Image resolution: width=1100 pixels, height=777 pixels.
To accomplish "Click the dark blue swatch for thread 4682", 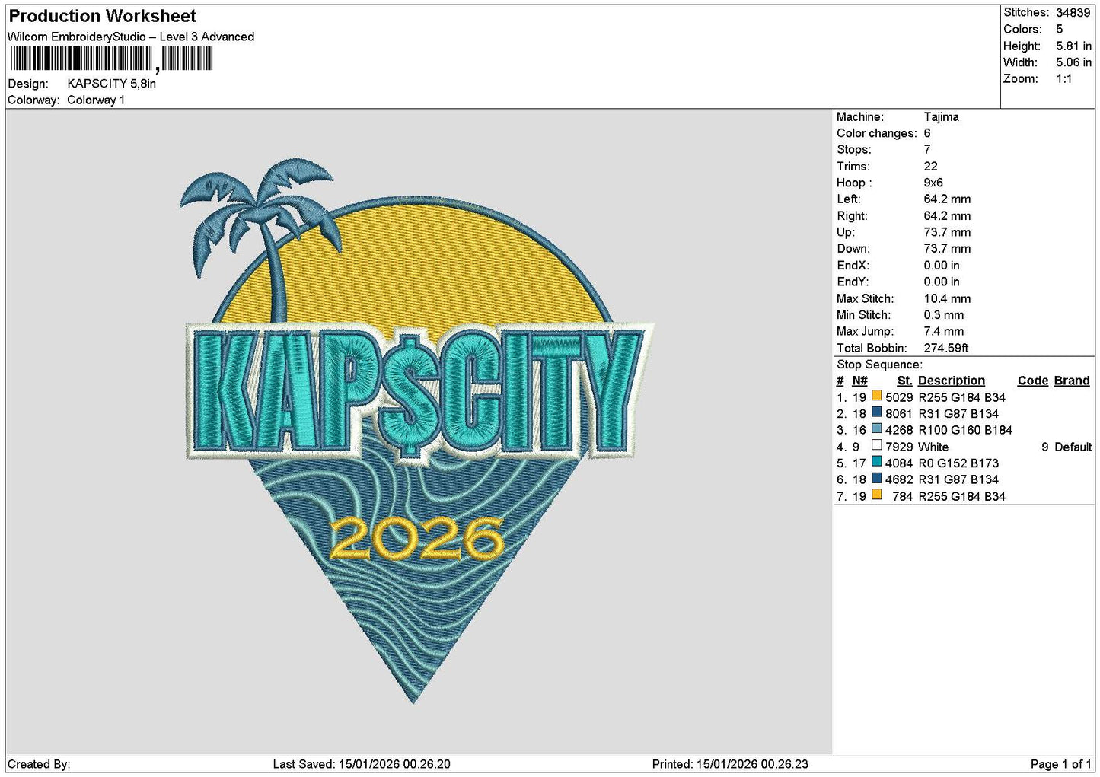I will tap(876, 479).
